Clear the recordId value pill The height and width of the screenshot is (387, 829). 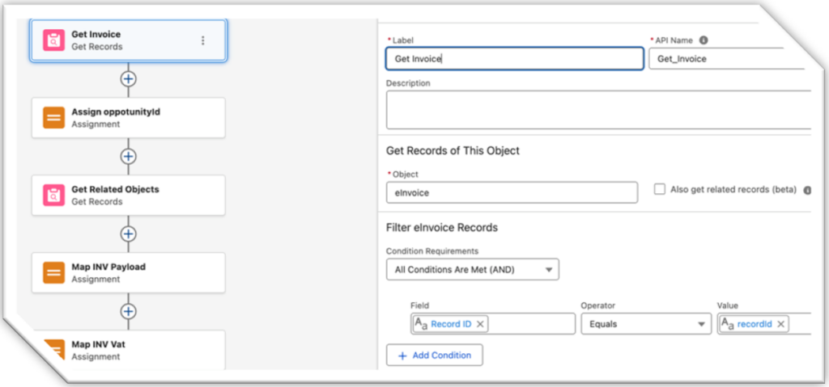[x=780, y=324]
